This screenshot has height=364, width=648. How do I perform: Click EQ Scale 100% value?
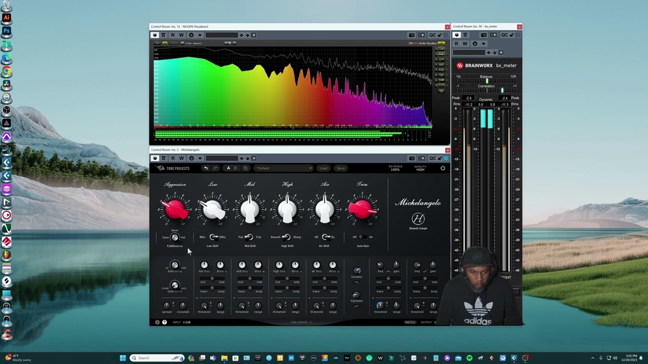(x=395, y=170)
